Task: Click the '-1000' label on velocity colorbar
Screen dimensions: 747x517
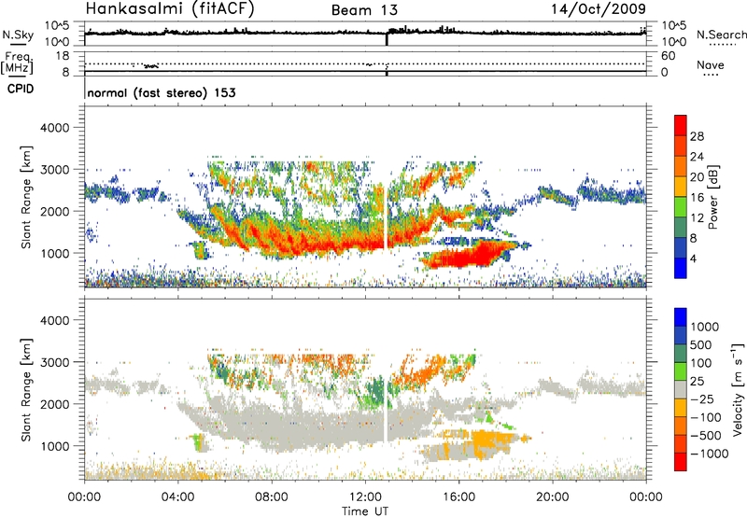Action: coord(709,454)
